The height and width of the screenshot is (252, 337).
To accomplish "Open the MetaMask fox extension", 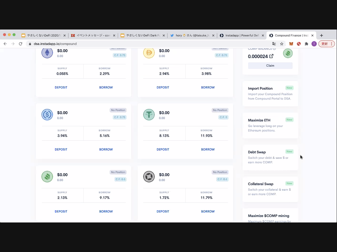I will tap(291, 44).
